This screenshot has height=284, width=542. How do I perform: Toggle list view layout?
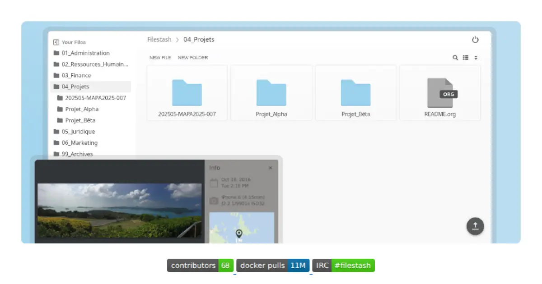coord(466,58)
